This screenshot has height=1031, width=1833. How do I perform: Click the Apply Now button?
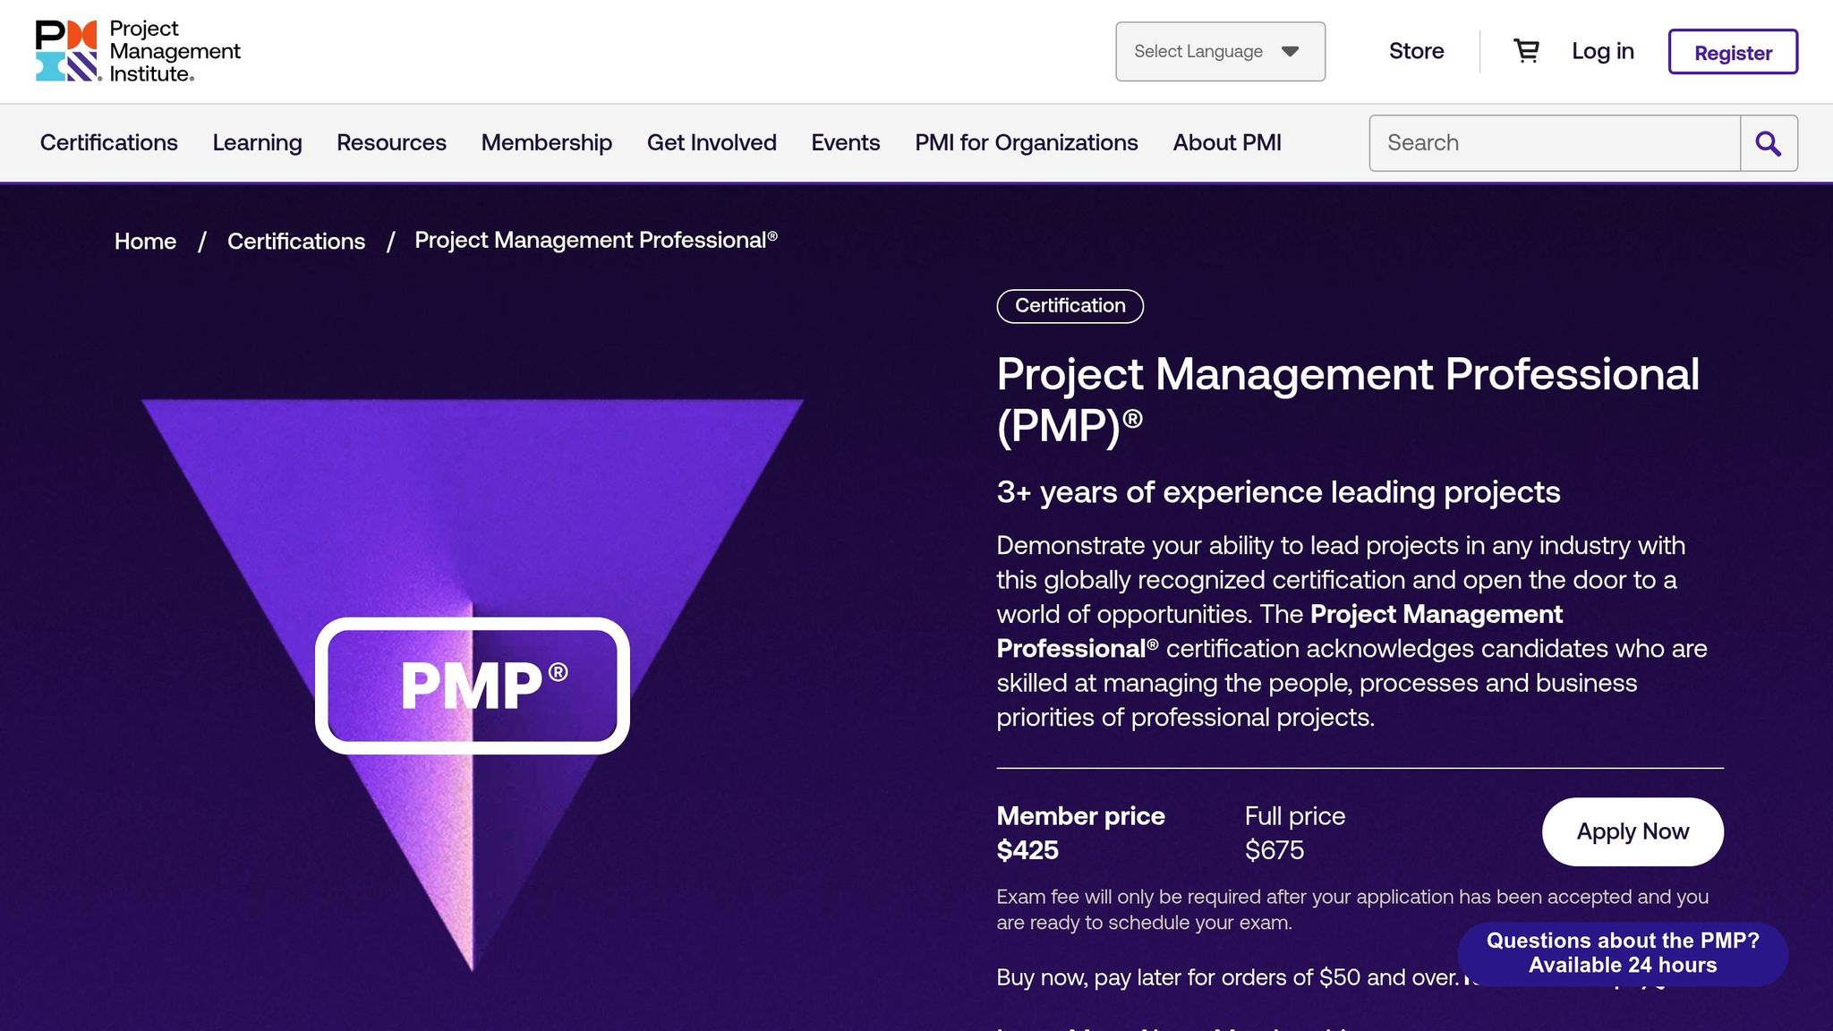(x=1633, y=831)
